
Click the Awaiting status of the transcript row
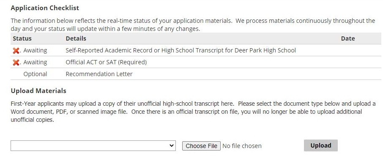click(35, 51)
